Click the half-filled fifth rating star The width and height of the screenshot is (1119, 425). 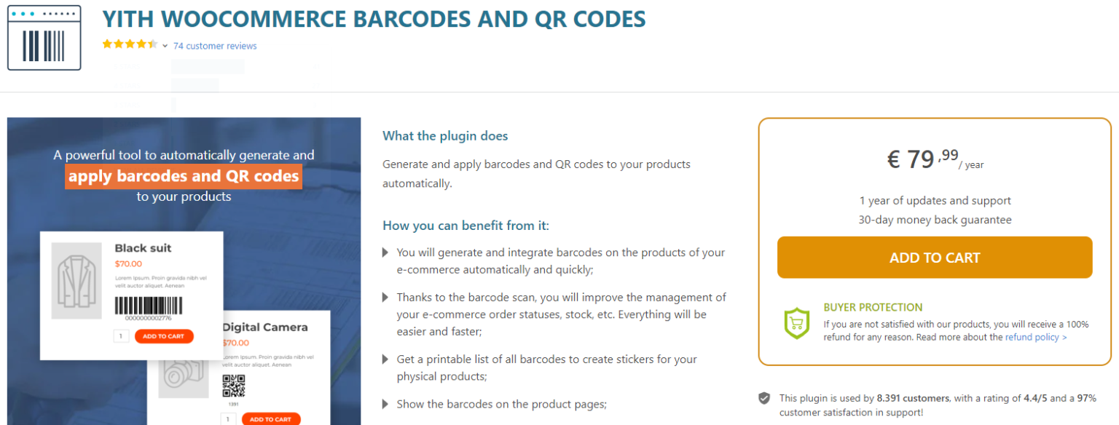click(x=152, y=44)
